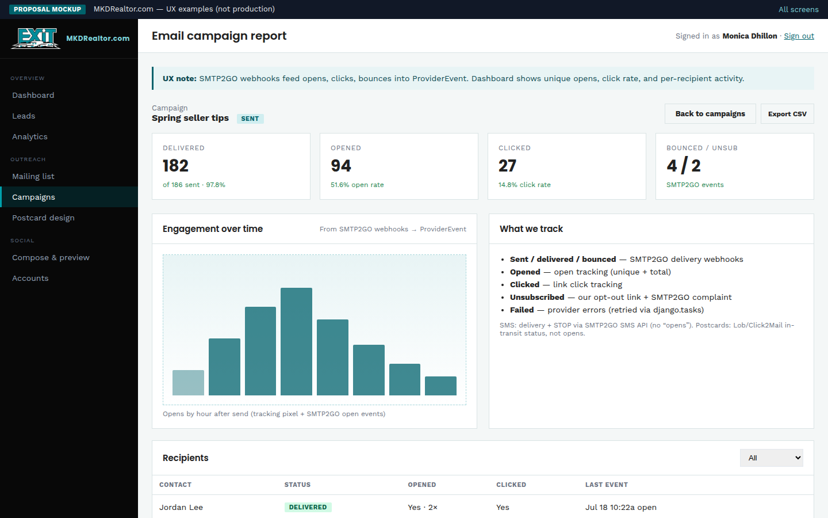Click the light-colored first hour bar
This screenshot has width=828, height=518.
tap(188, 383)
